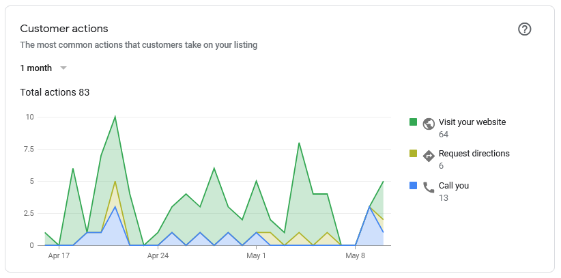Click the green Visit your website swatch

413,122
